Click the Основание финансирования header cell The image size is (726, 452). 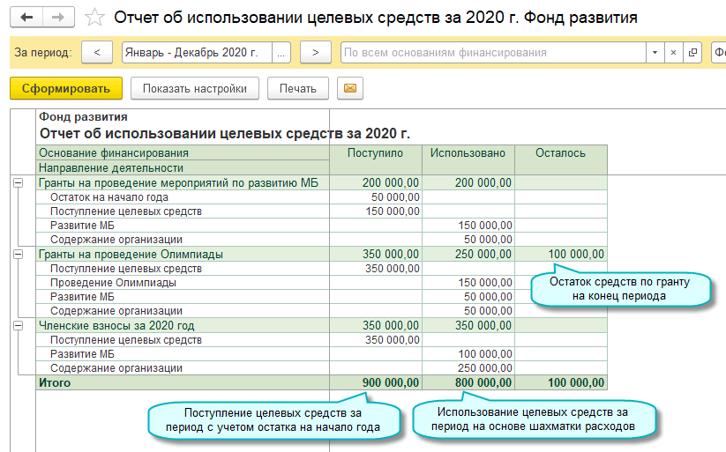(183, 152)
